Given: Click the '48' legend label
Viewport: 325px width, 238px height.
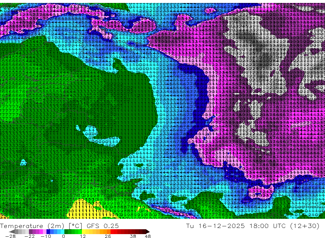Looking at the screenshot, I should click(148, 236).
